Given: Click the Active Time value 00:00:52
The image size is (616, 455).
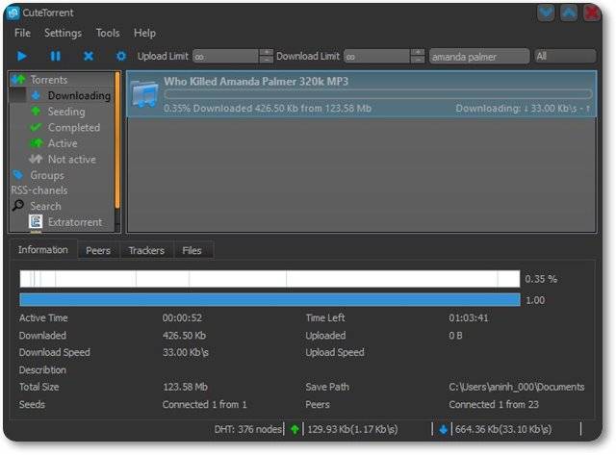Looking at the screenshot, I should 182,317.
